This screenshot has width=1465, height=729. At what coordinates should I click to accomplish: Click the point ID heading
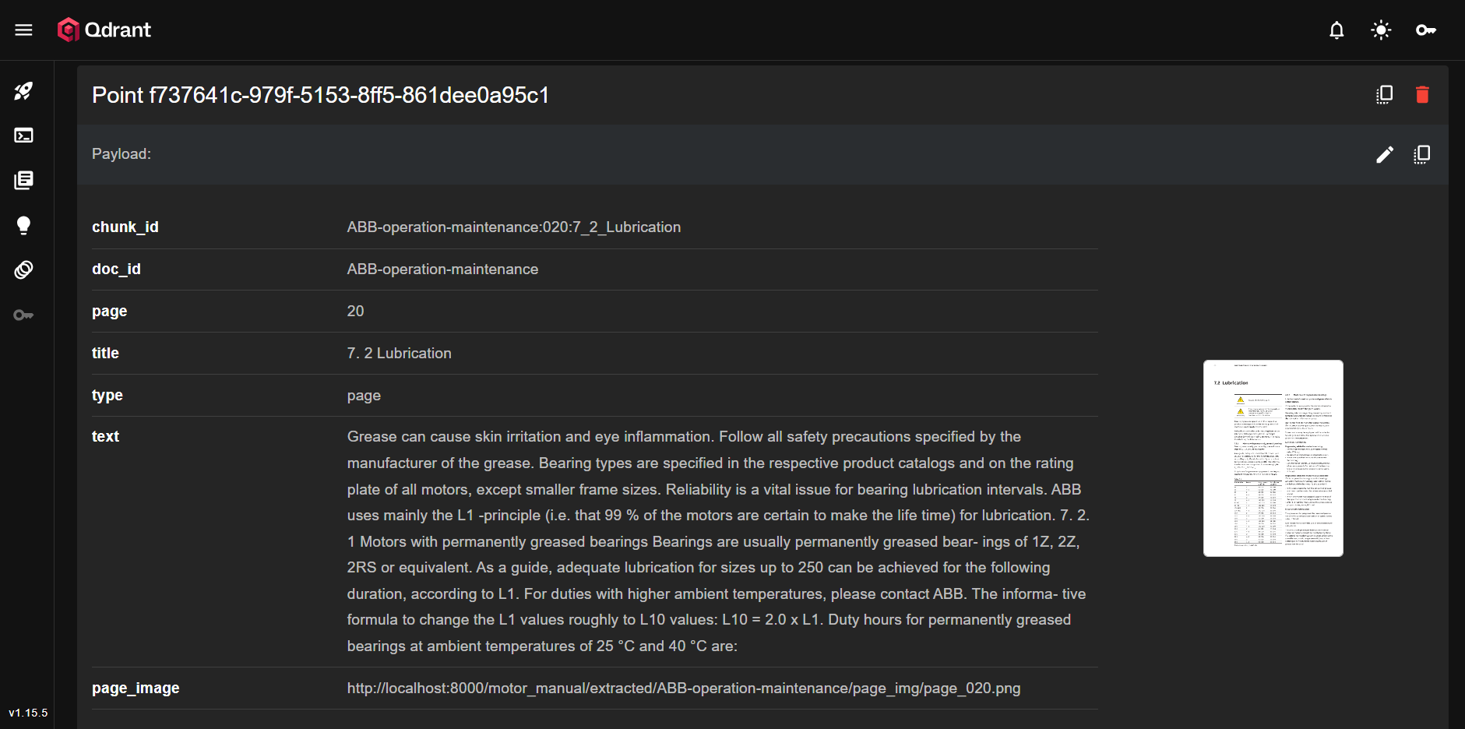tap(320, 95)
